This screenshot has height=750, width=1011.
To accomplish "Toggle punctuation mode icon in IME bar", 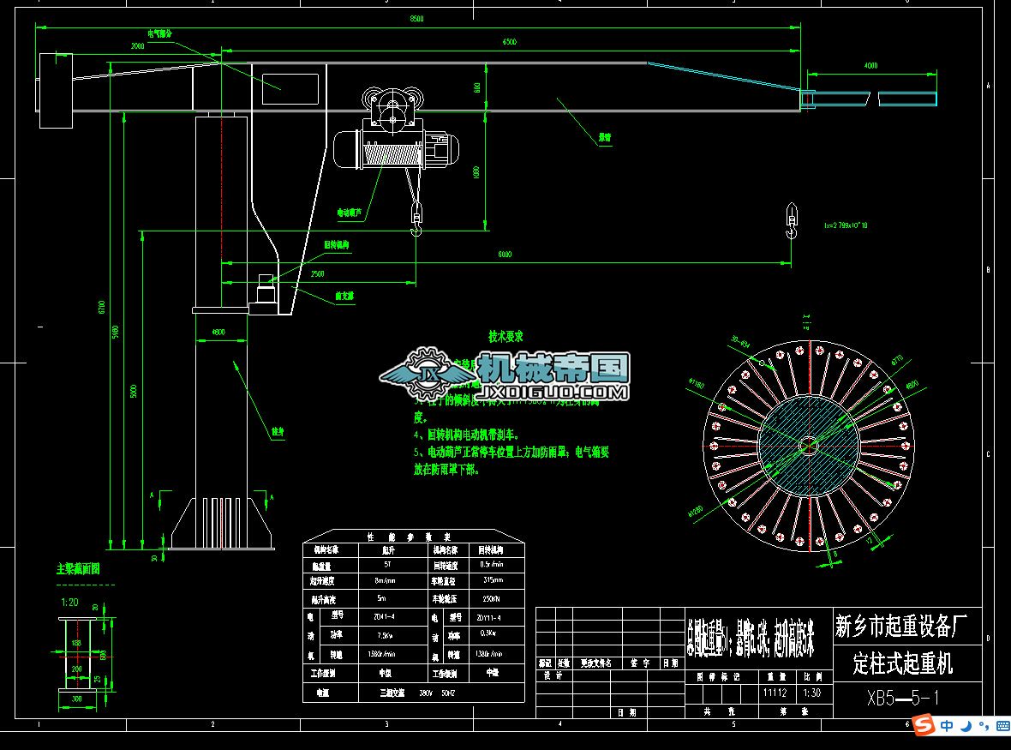I will (x=984, y=727).
